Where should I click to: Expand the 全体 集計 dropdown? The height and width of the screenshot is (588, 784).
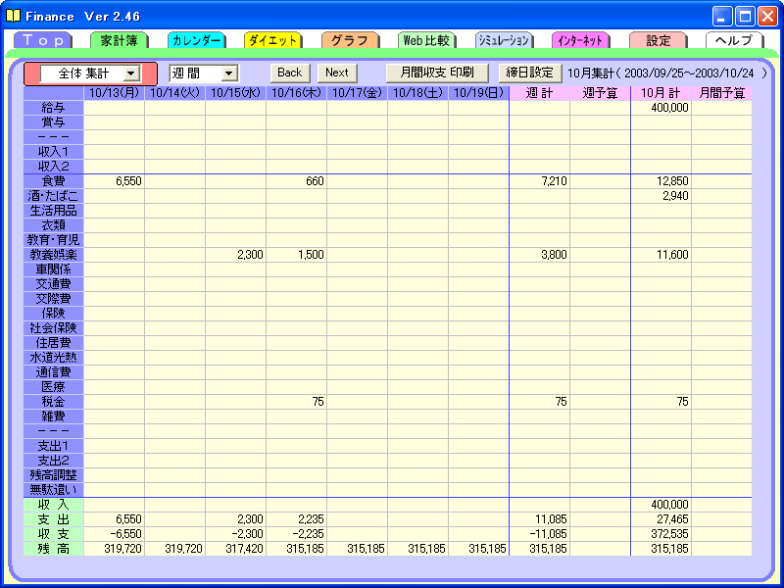131,73
